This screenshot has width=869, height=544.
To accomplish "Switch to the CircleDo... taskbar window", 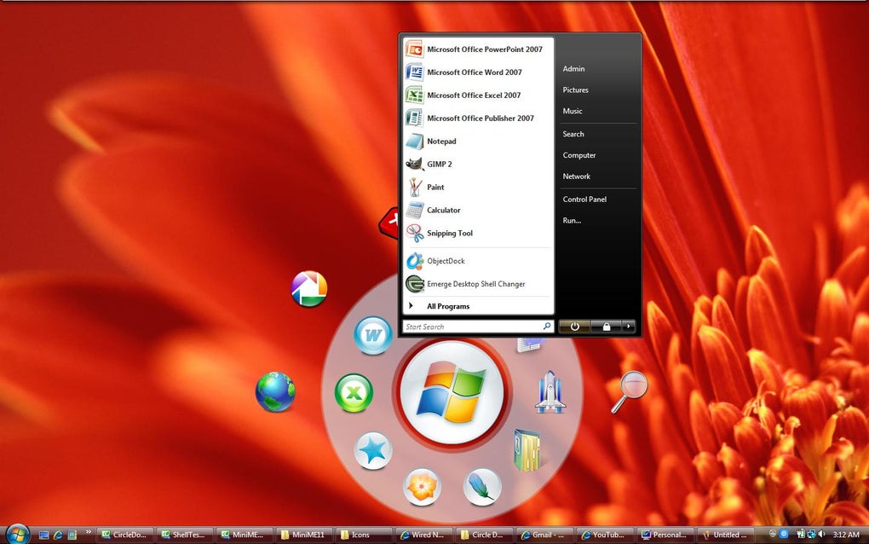I will [125, 535].
